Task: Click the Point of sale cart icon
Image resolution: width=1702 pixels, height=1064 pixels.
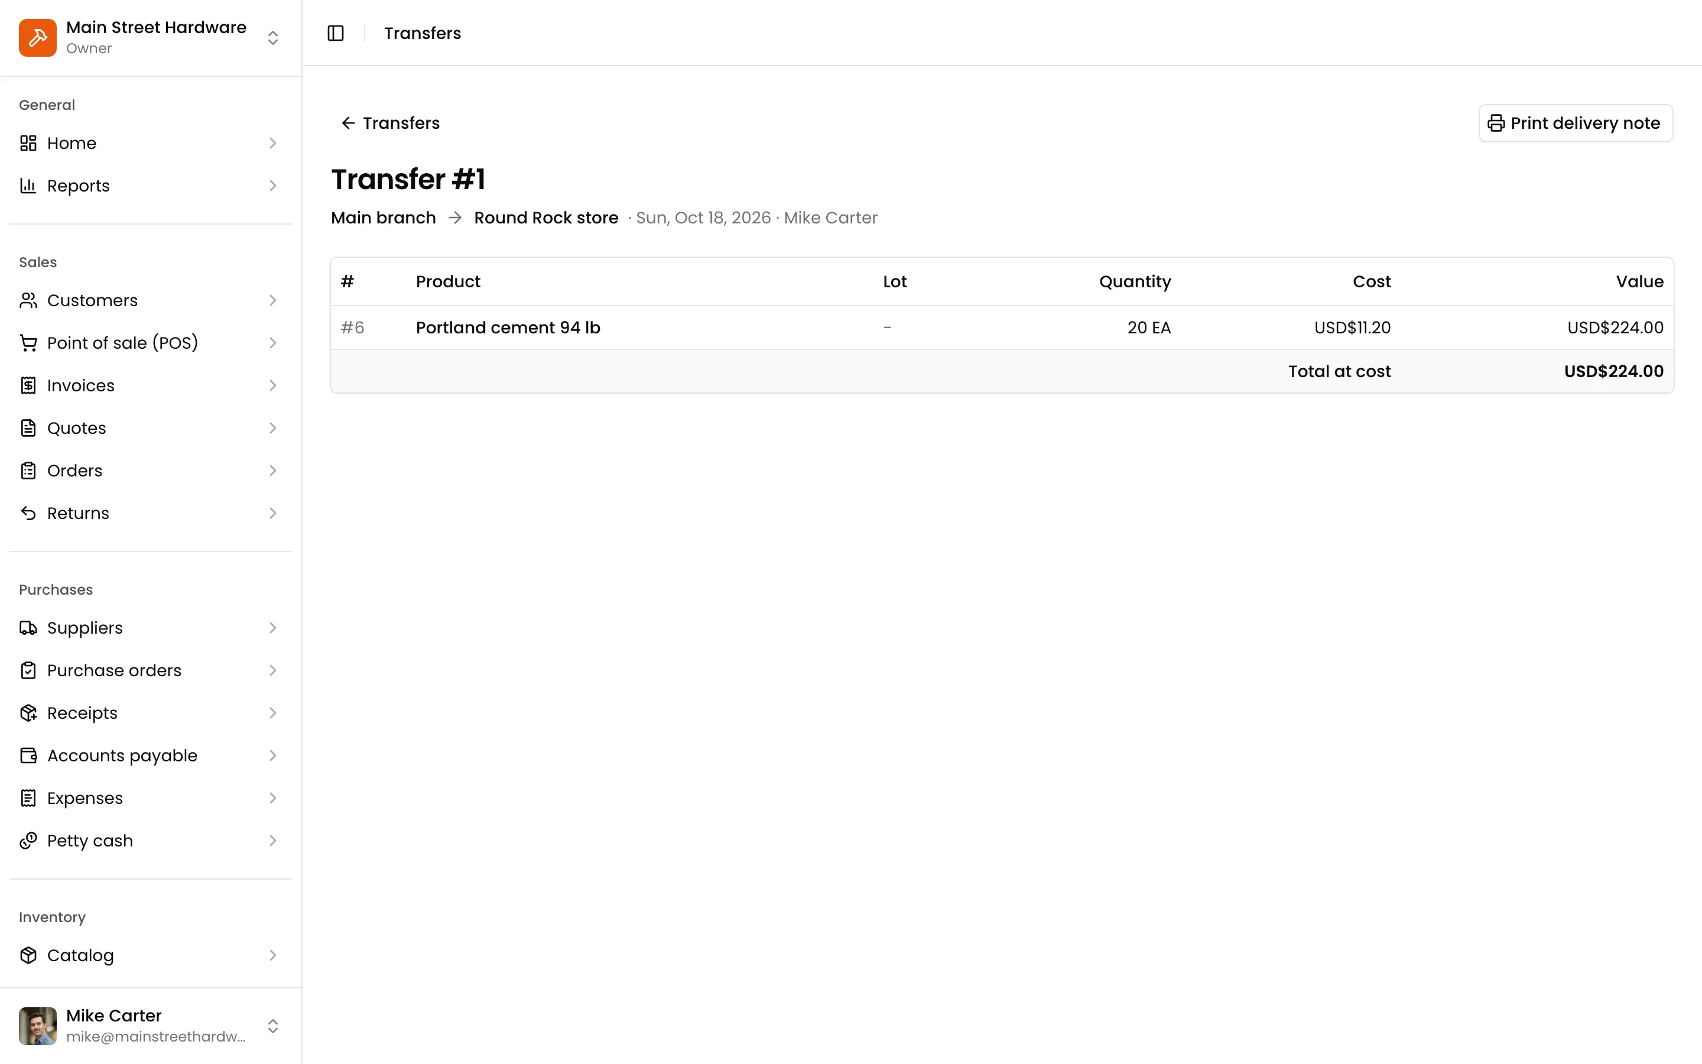Action: (x=28, y=343)
